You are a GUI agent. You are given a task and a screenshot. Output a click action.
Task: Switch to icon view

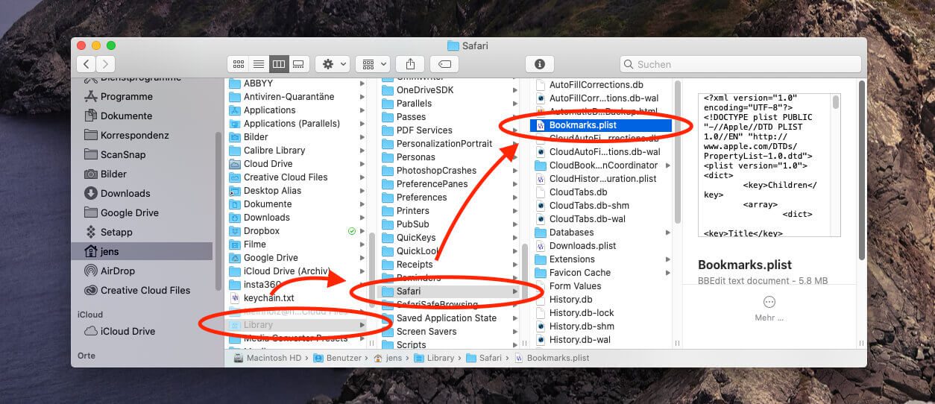239,64
